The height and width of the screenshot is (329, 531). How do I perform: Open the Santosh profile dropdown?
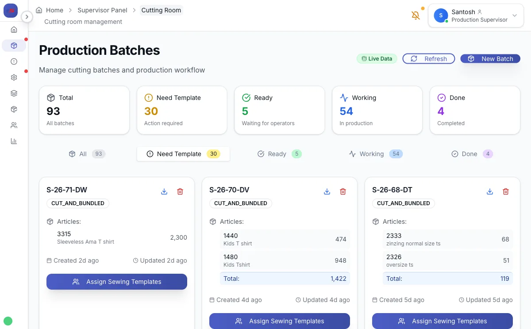point(476,15)
